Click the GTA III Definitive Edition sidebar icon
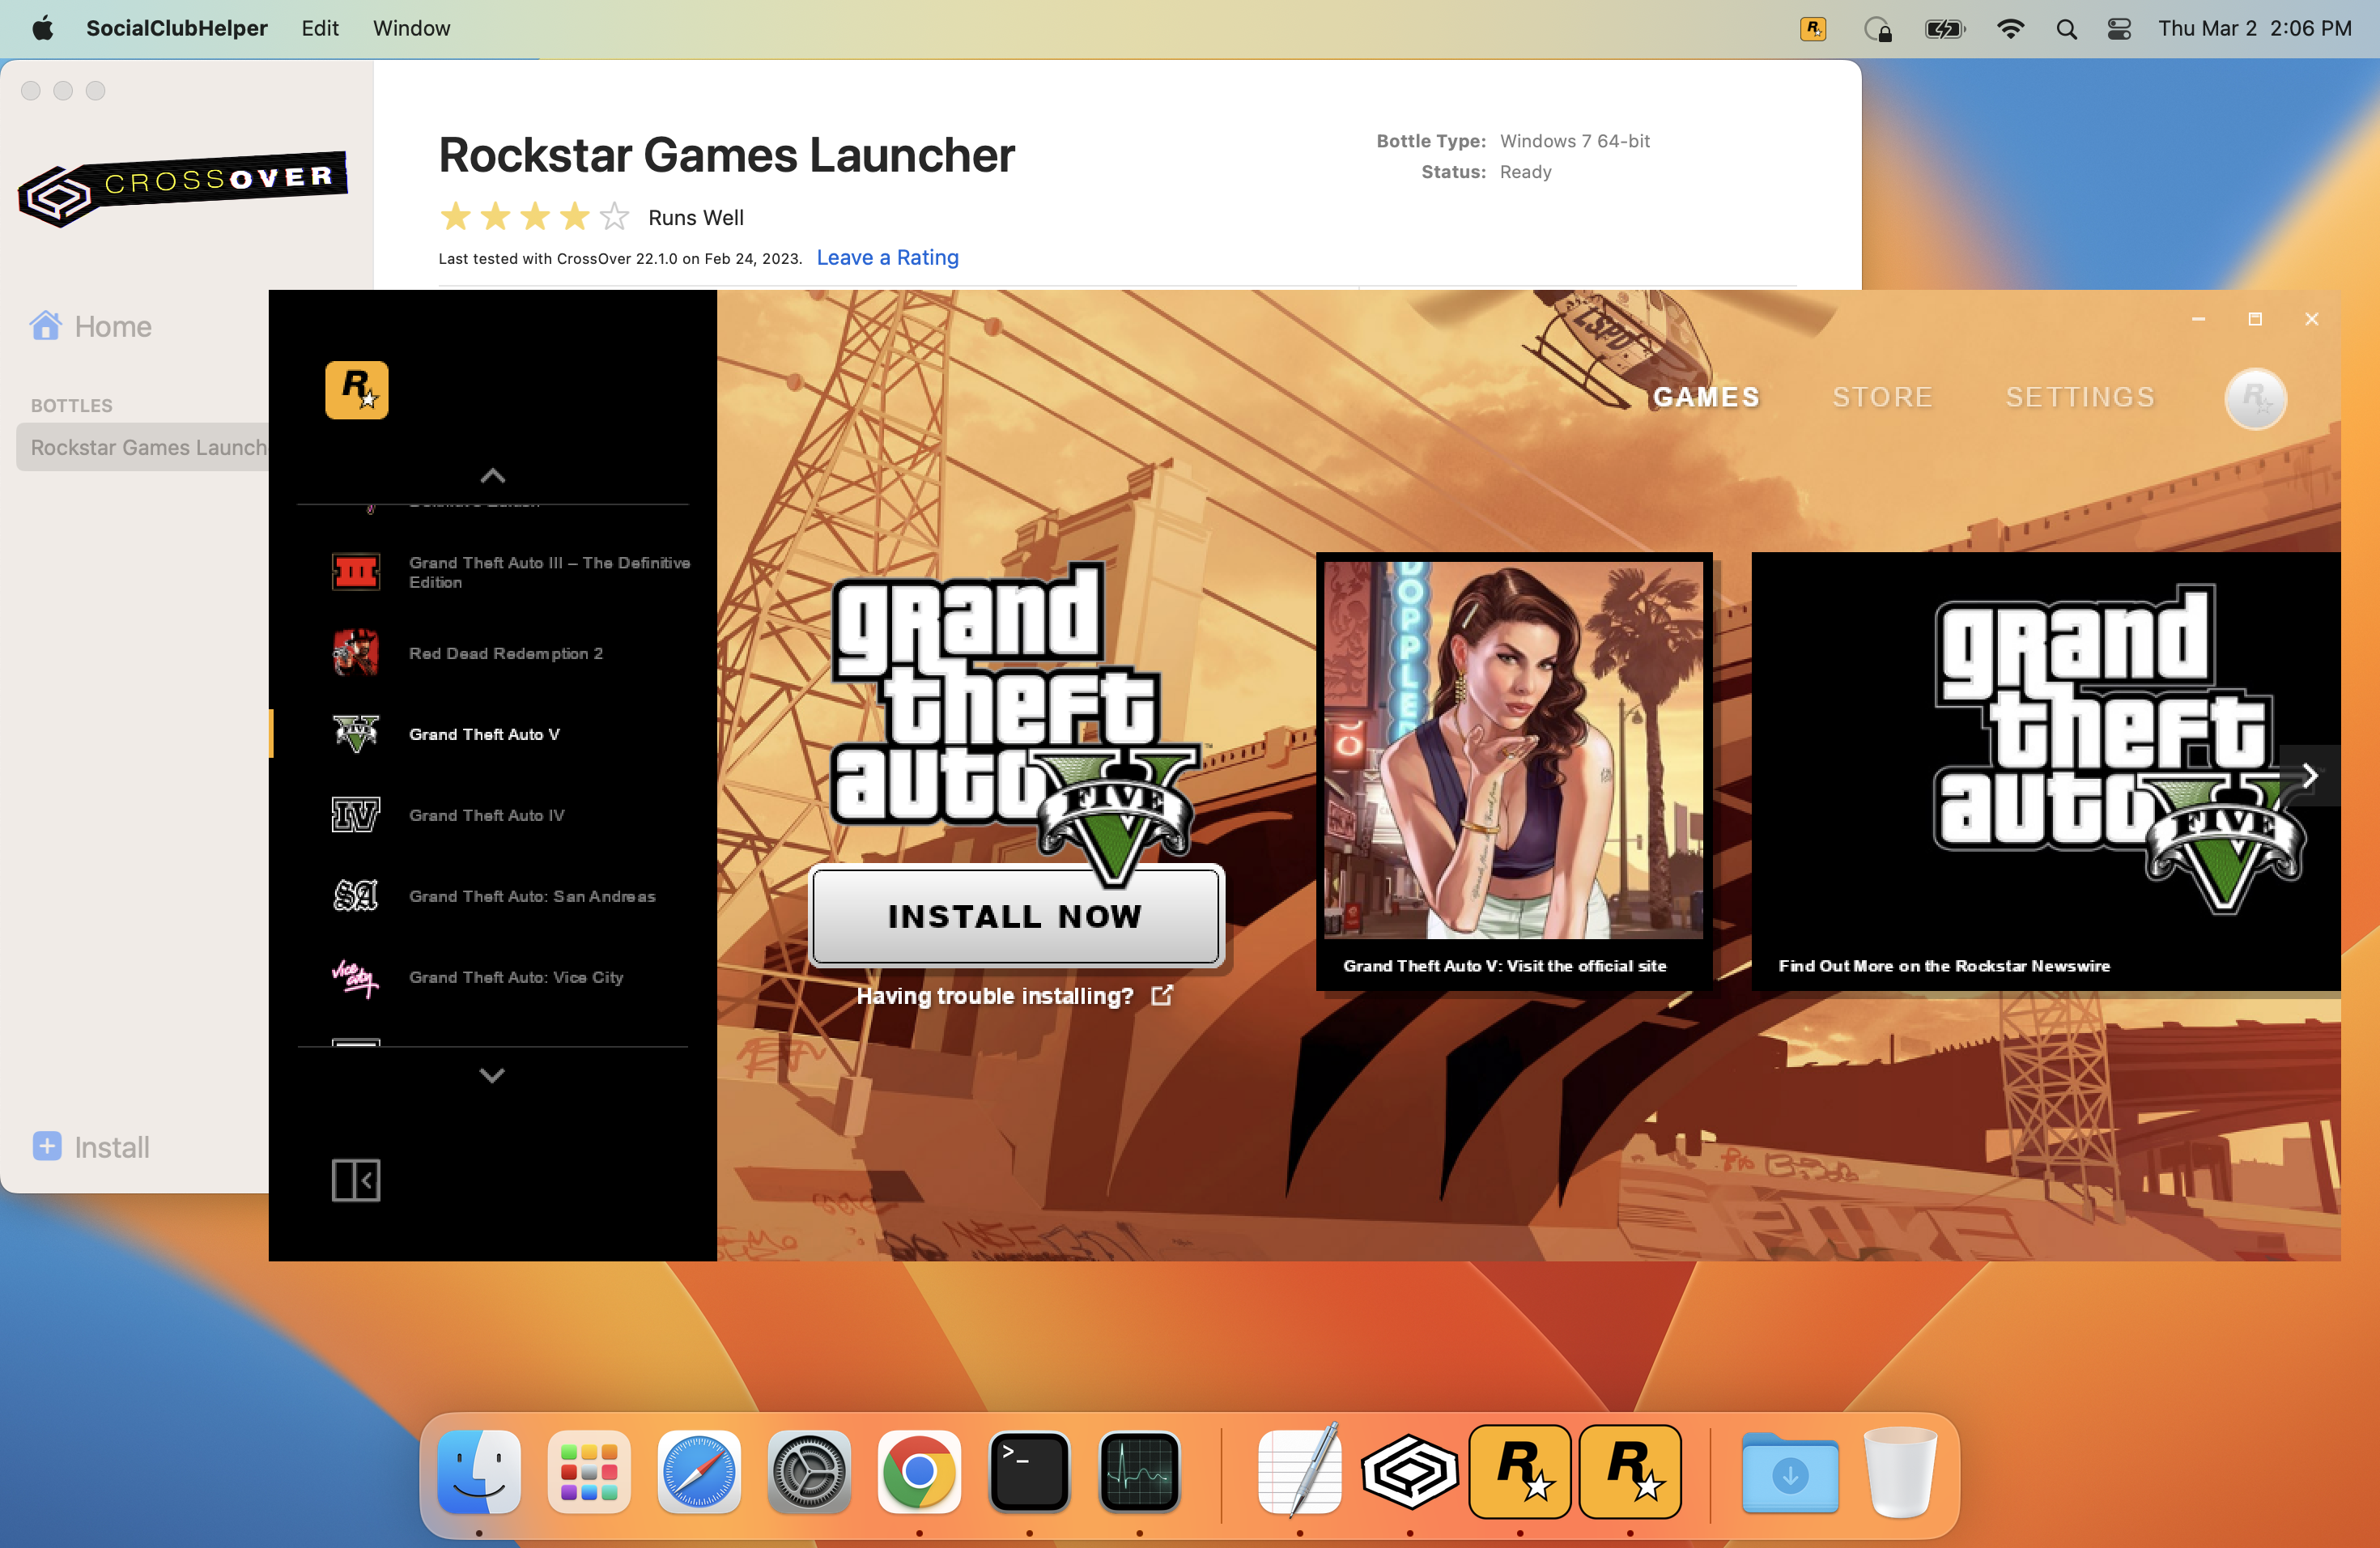This screenshot has height=1548, width=2380. (355, 571)
